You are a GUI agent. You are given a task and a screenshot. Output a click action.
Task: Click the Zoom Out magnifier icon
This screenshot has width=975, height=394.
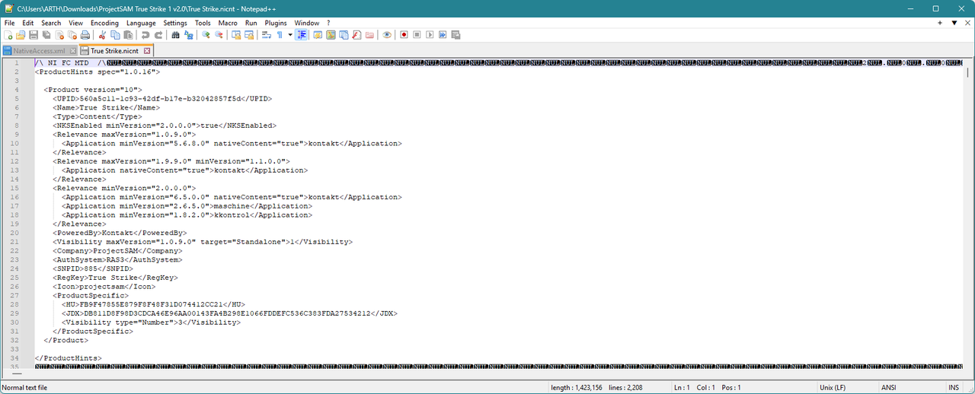click(x=219, y=35)
